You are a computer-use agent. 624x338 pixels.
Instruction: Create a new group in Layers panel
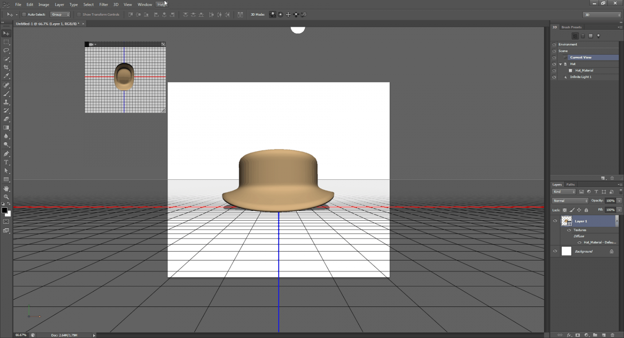tap(595, 335)
